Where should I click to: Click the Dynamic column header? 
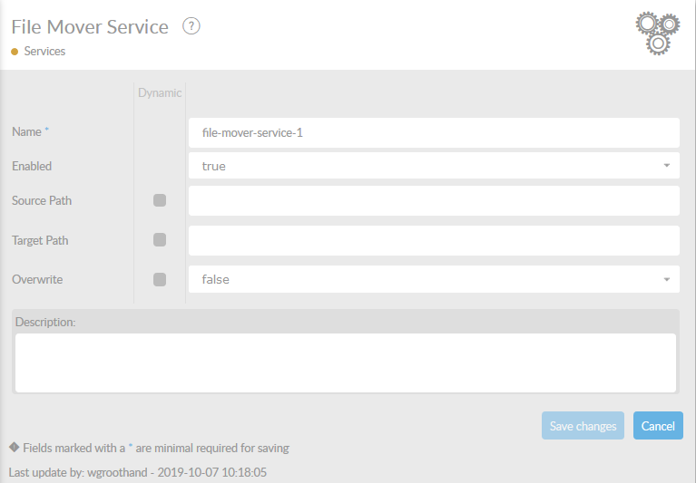point(160,92)
